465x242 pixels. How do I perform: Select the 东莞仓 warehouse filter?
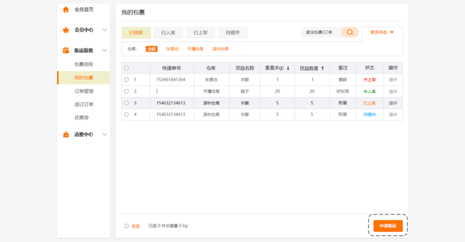[172, 49]
